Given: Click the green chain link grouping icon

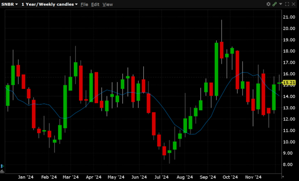Looking at the screenshot, I should [275, 4].
